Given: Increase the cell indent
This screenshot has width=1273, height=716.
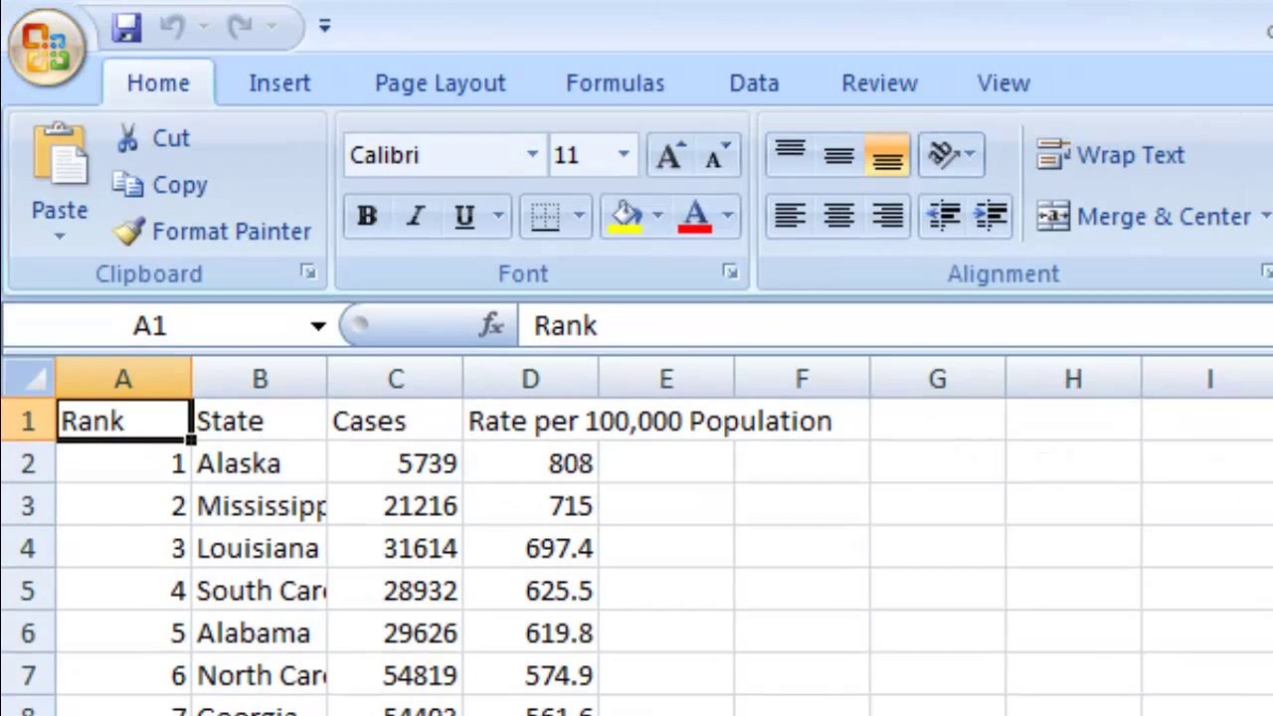Looking at the screenshot, I should pos(991,216).
